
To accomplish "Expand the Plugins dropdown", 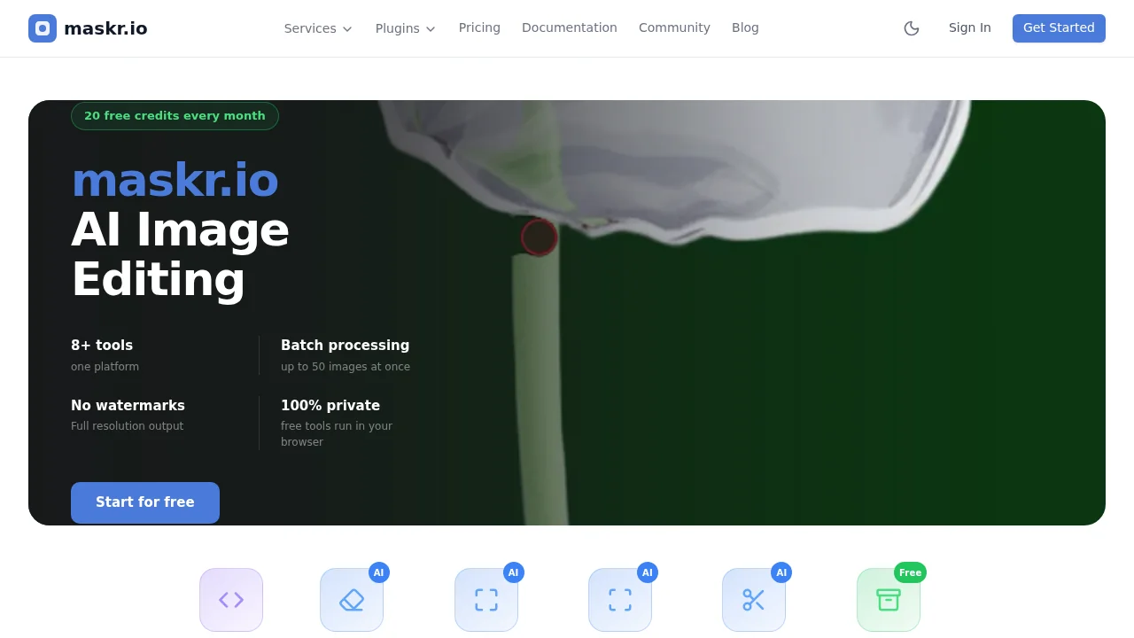I will (x=404, y=28).
